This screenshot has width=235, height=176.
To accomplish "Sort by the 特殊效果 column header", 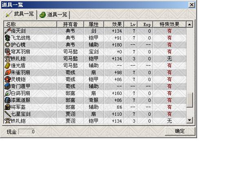I will point(169,24).
